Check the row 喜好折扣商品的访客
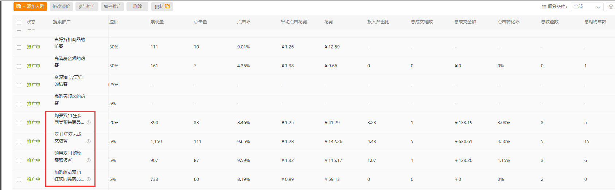The image size is (615, 190). 19,47
